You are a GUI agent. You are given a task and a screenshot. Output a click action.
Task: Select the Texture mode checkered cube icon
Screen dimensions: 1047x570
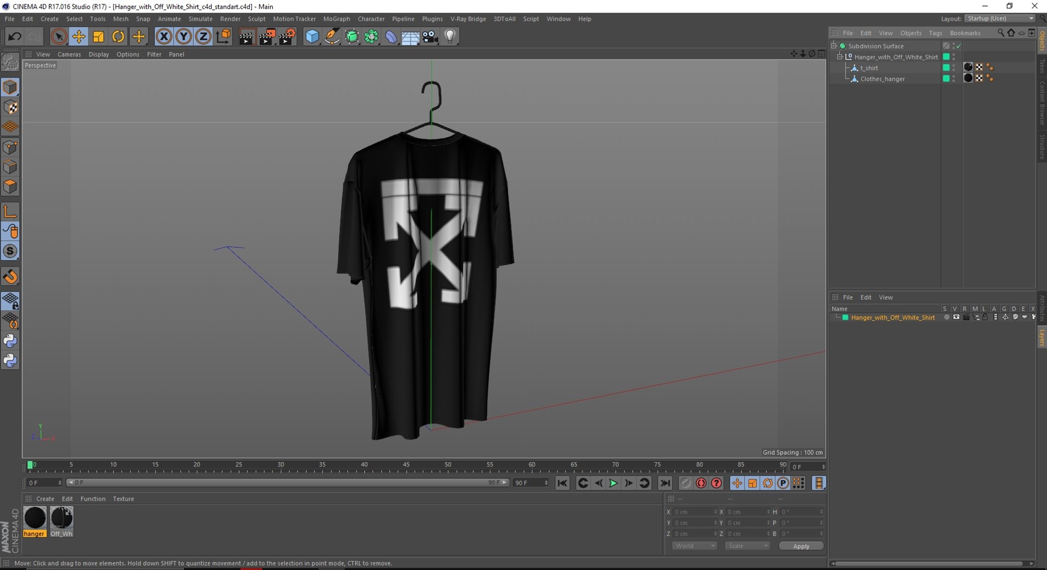click(10, 107)
